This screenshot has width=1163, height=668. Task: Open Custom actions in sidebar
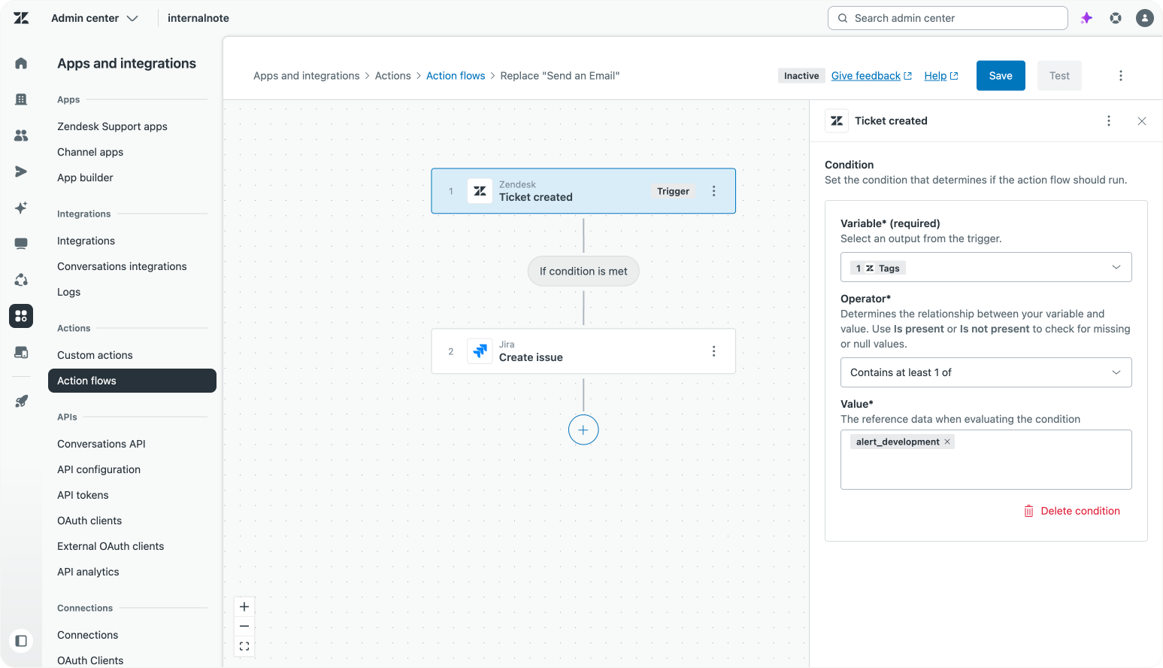[x=95, y=355]
